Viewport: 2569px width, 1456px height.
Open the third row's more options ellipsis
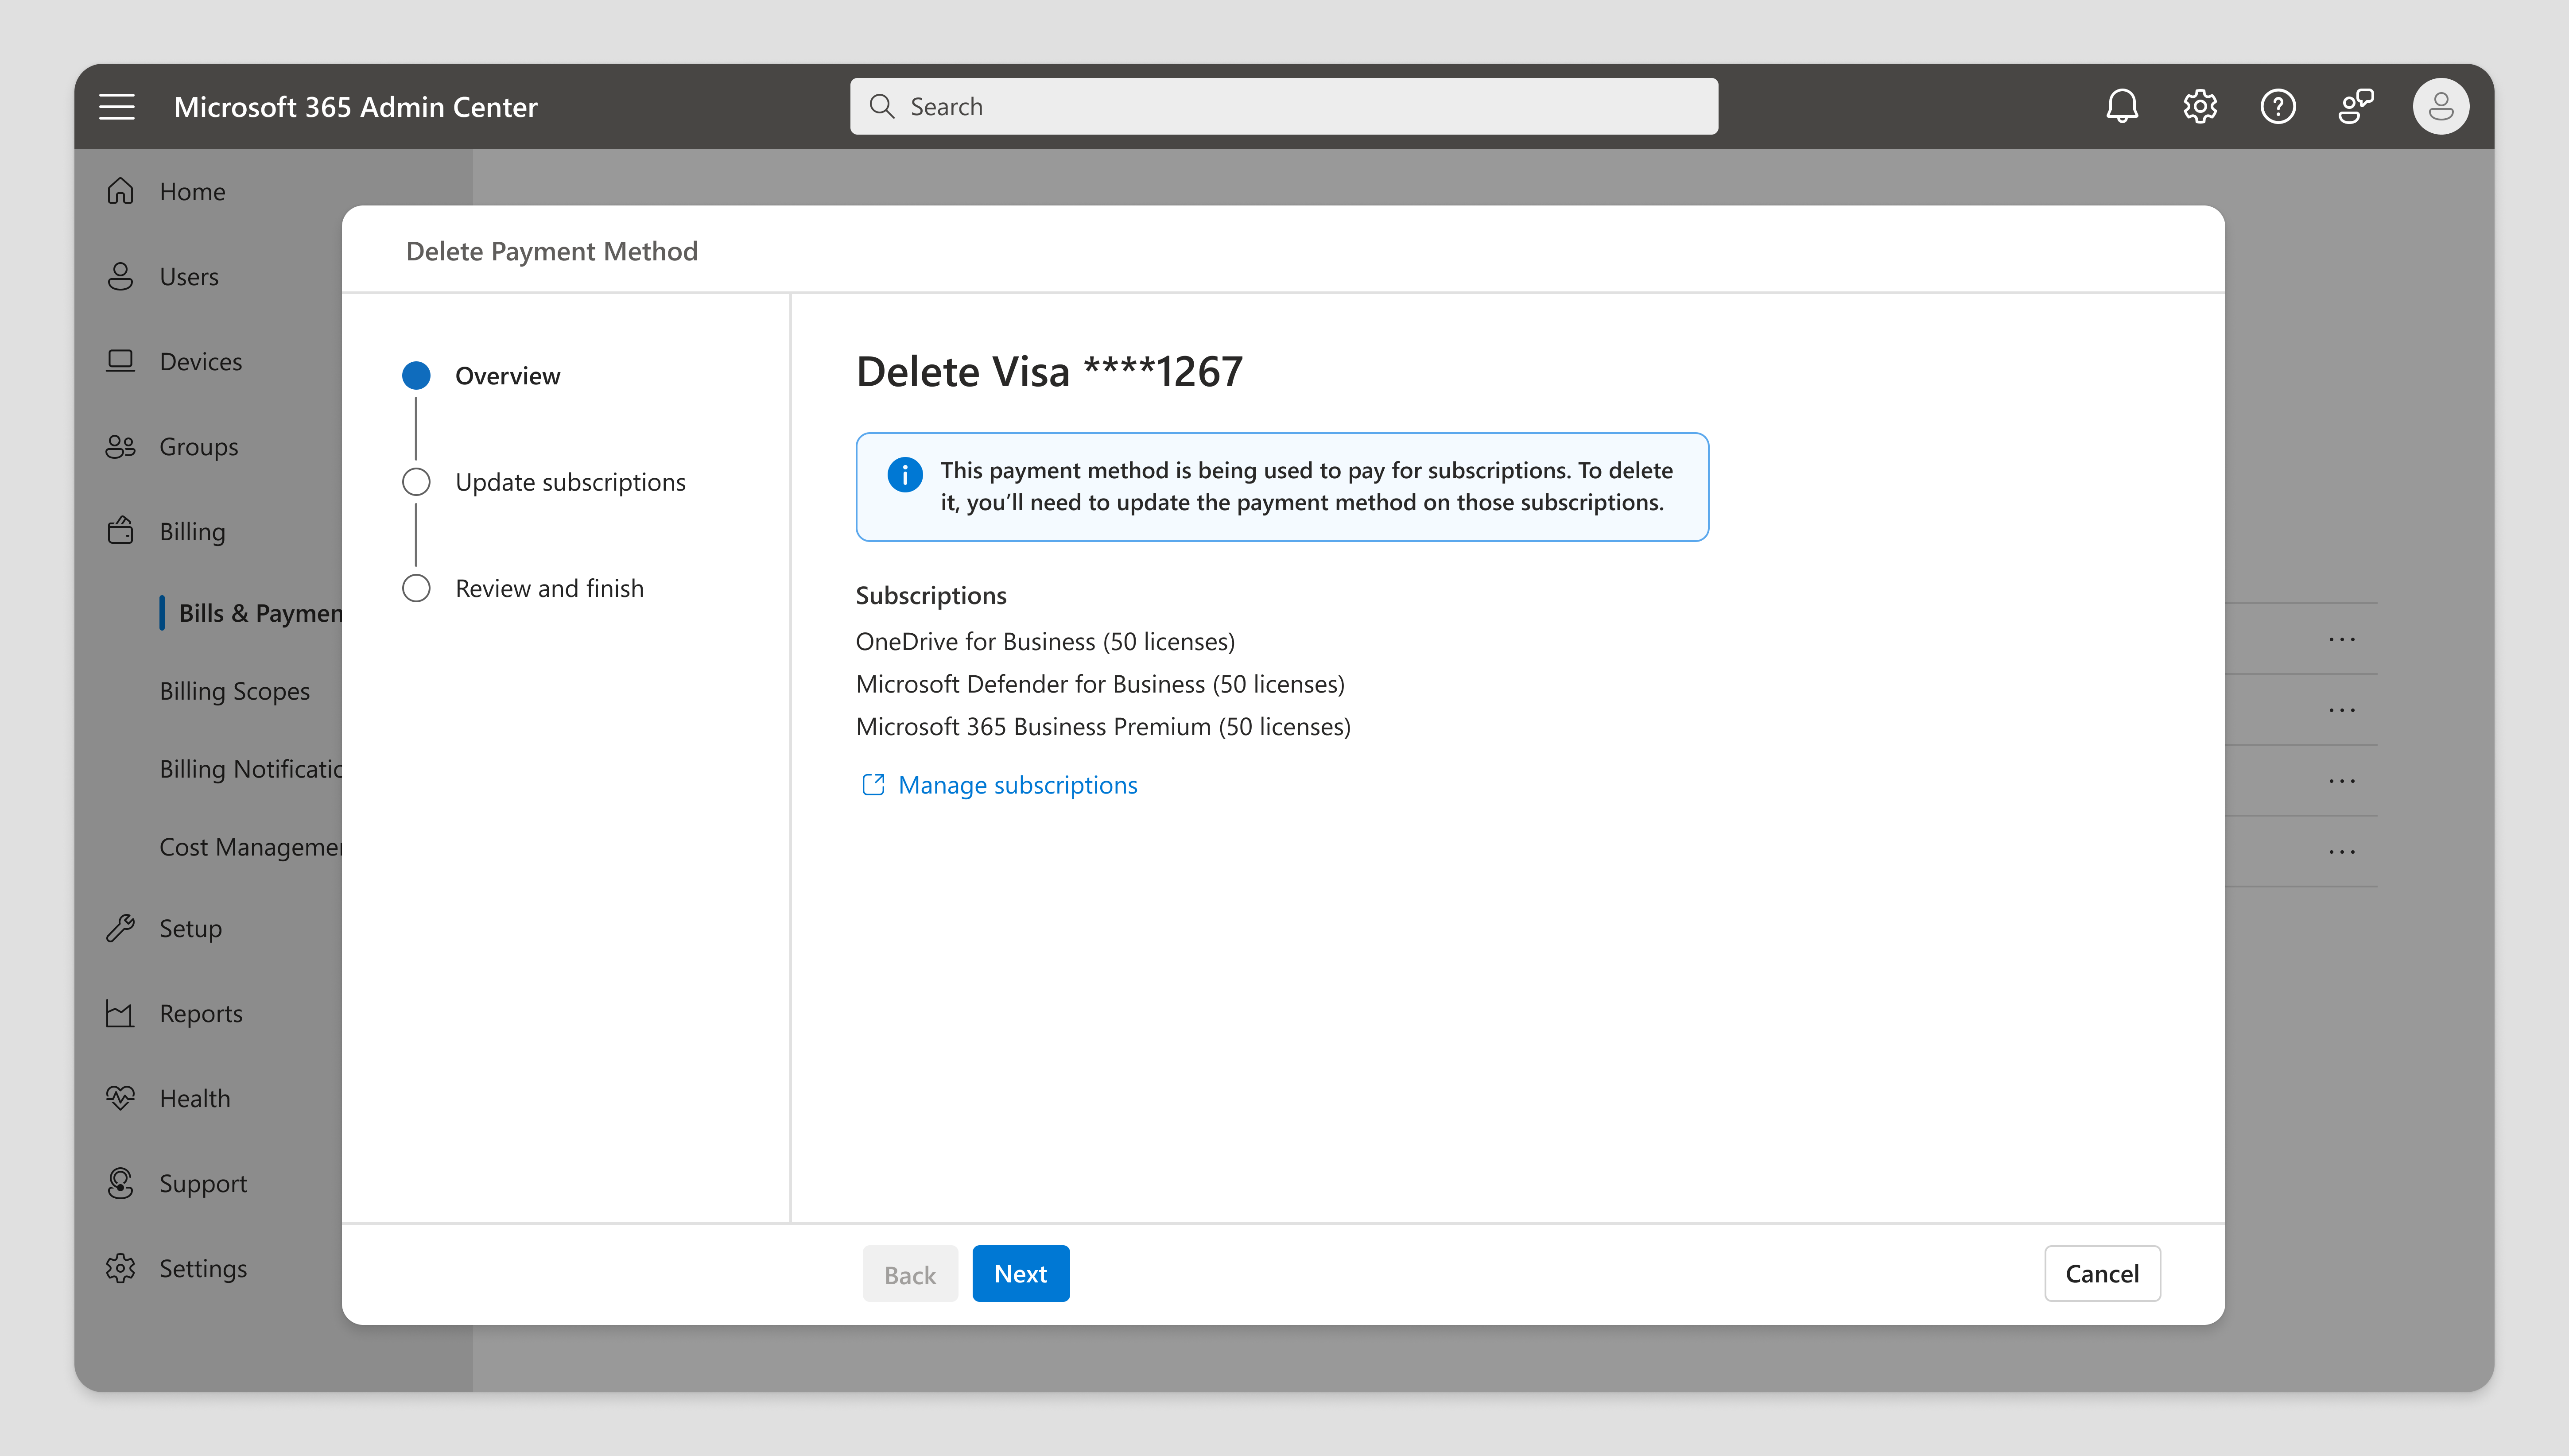2342,781
